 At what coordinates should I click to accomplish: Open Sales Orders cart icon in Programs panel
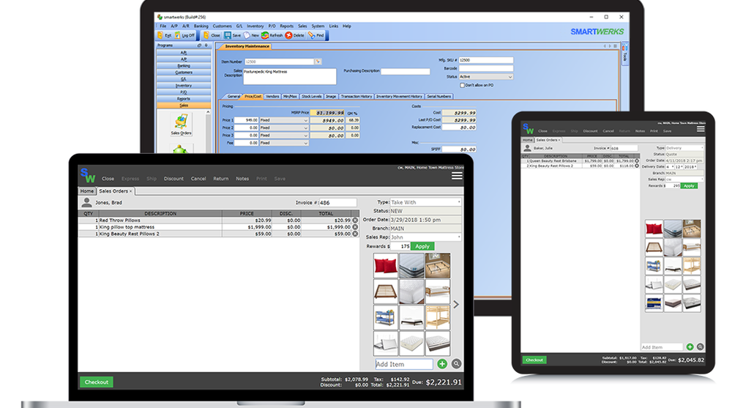pos(181,123)
